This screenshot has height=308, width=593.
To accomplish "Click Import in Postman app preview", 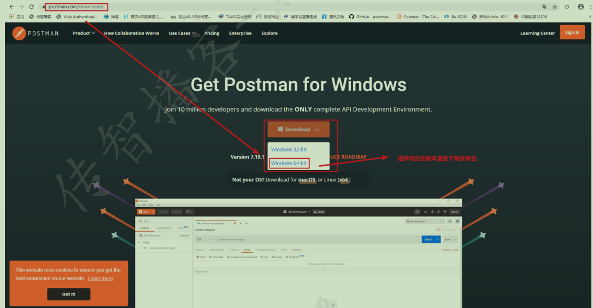I will [x=163, y=212].
